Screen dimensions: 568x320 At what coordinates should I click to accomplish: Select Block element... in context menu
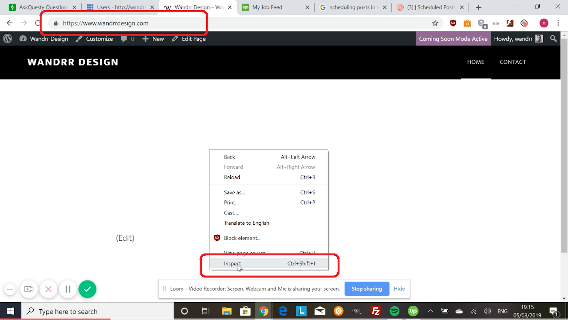coord(269,238)
